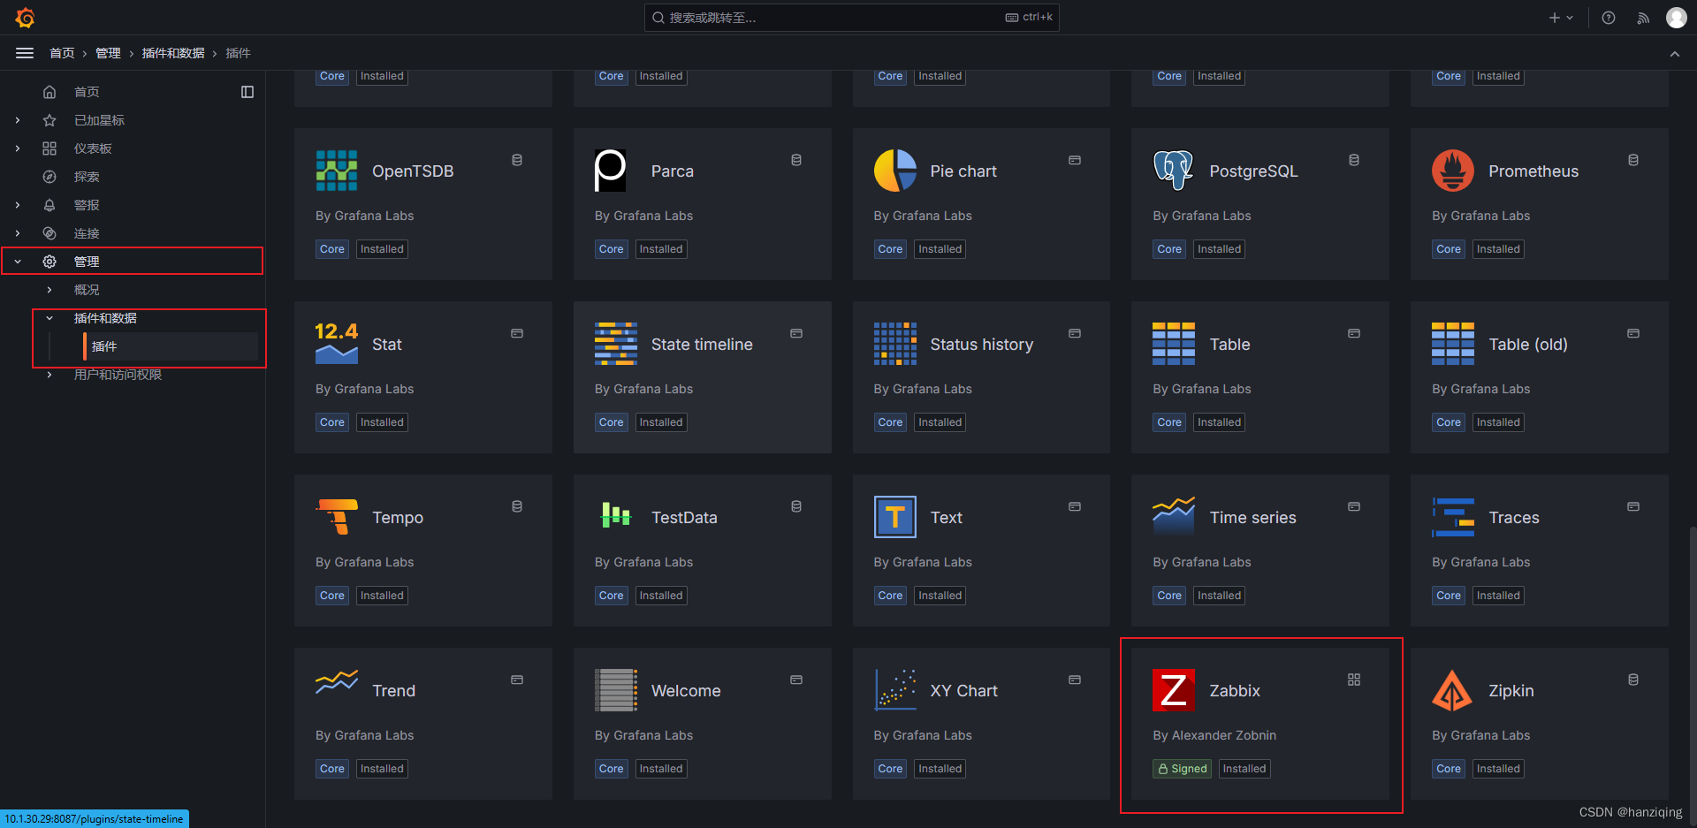1697x828 pixels.
Task: Open the PostgreSQL elephant icon
Action: [x=1174, y=171]
